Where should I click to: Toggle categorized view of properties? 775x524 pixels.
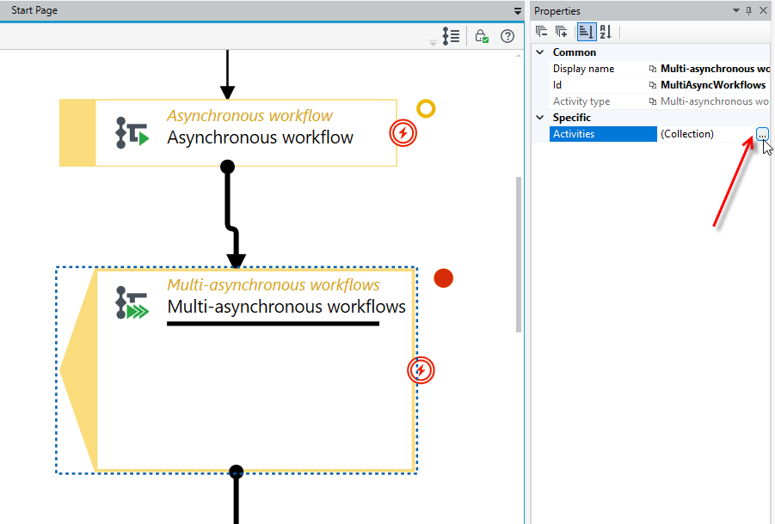click(586, 32)
